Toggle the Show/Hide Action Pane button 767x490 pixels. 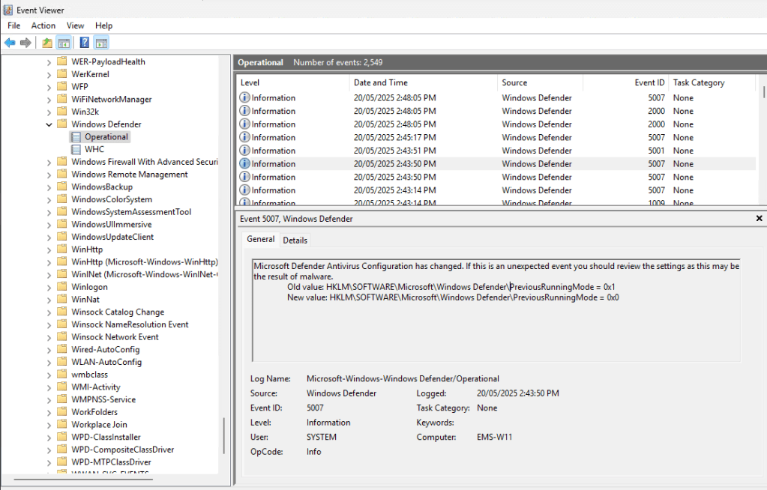(x=101, y=43)
